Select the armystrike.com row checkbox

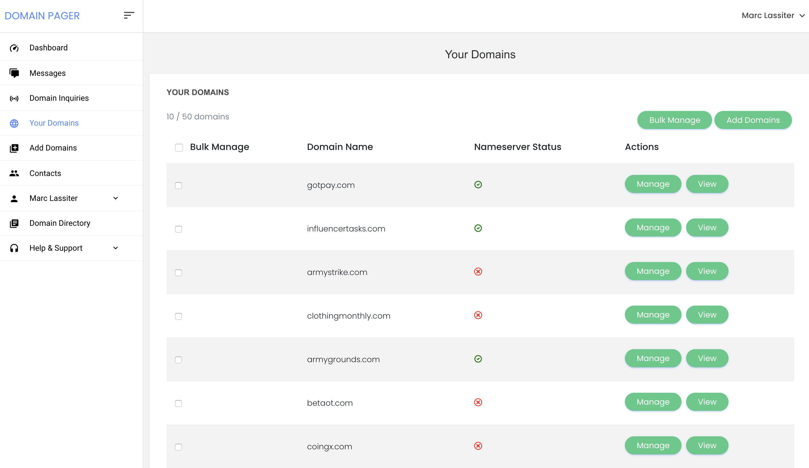tap(179, 273)
